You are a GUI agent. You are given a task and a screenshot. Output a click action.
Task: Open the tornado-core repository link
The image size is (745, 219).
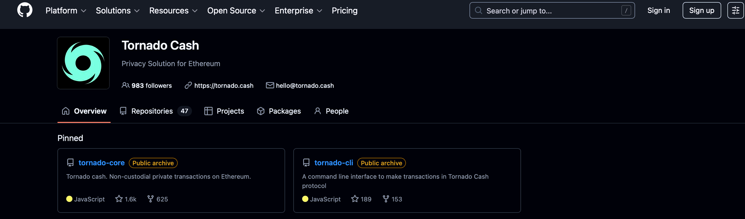point(101,163)
